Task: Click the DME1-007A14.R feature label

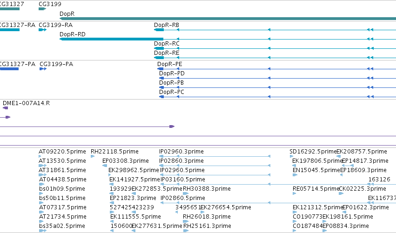Action: pyautogui.click(x=26, y=103)
